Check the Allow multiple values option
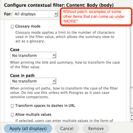 12,115
